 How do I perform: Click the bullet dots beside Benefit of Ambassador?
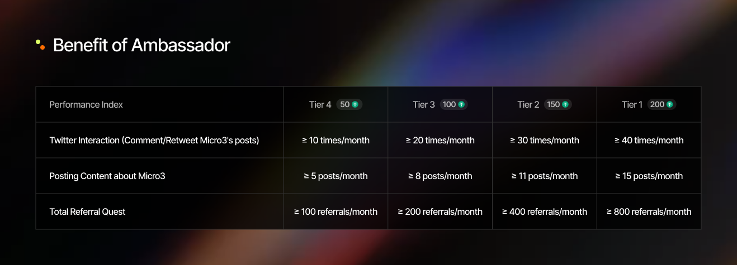pos(40,45)
